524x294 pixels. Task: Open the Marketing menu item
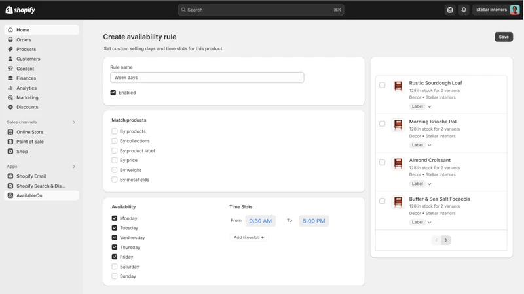point(41,97)
